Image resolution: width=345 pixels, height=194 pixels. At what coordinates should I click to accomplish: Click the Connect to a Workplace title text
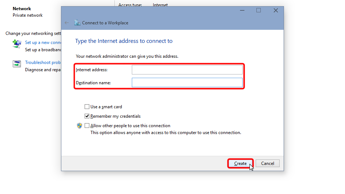tap(105, 23)
